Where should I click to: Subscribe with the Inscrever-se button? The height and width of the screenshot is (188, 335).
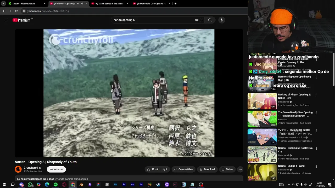[56, 169]
